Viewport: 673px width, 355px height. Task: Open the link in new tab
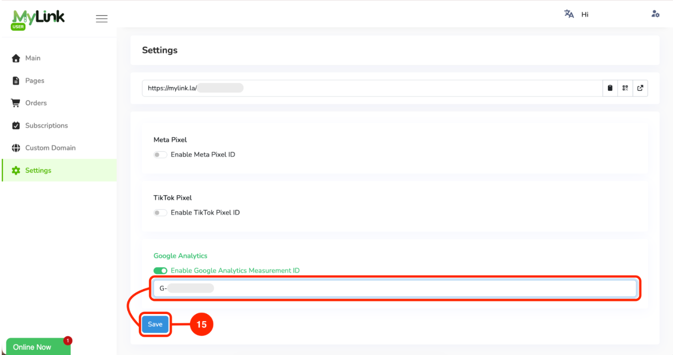640,88
